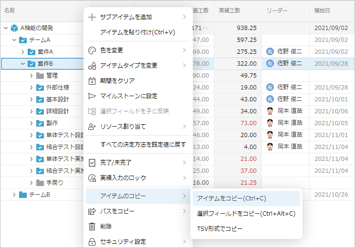The image size is (355, 248).
Task: Click the 開始日 column header
Action: click(x=323, y=10)
